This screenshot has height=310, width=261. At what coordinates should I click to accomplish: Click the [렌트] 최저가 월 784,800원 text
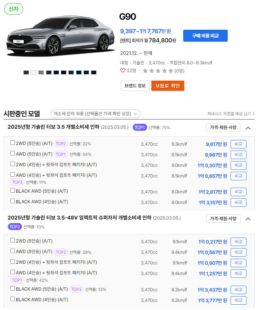[148, 41]
